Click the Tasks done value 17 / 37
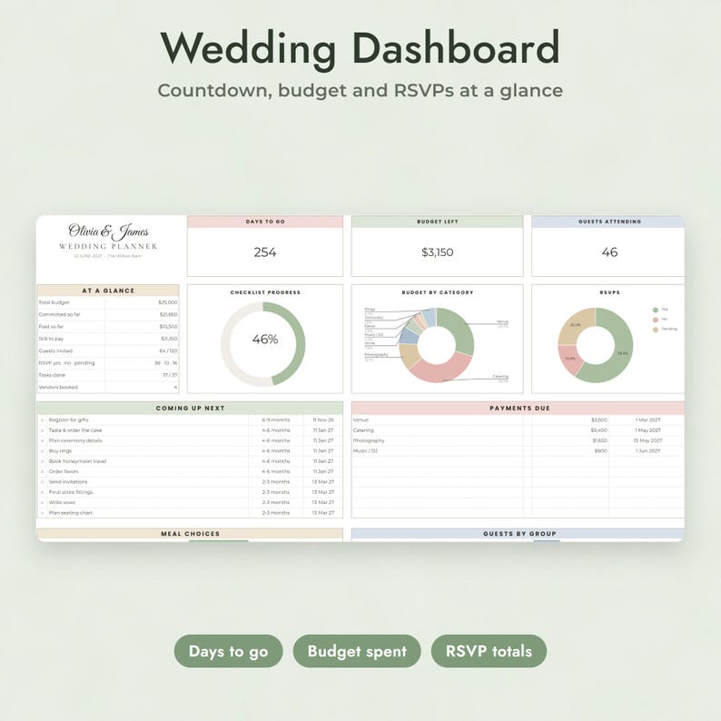 [170, 375]
